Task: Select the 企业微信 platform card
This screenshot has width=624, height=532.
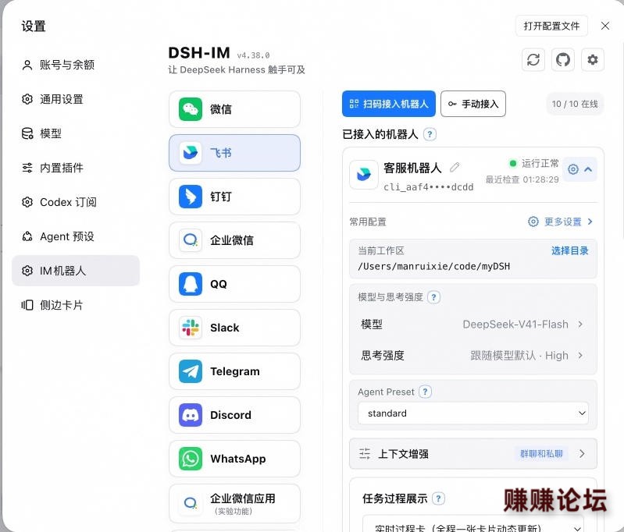Action: (234, 240)
